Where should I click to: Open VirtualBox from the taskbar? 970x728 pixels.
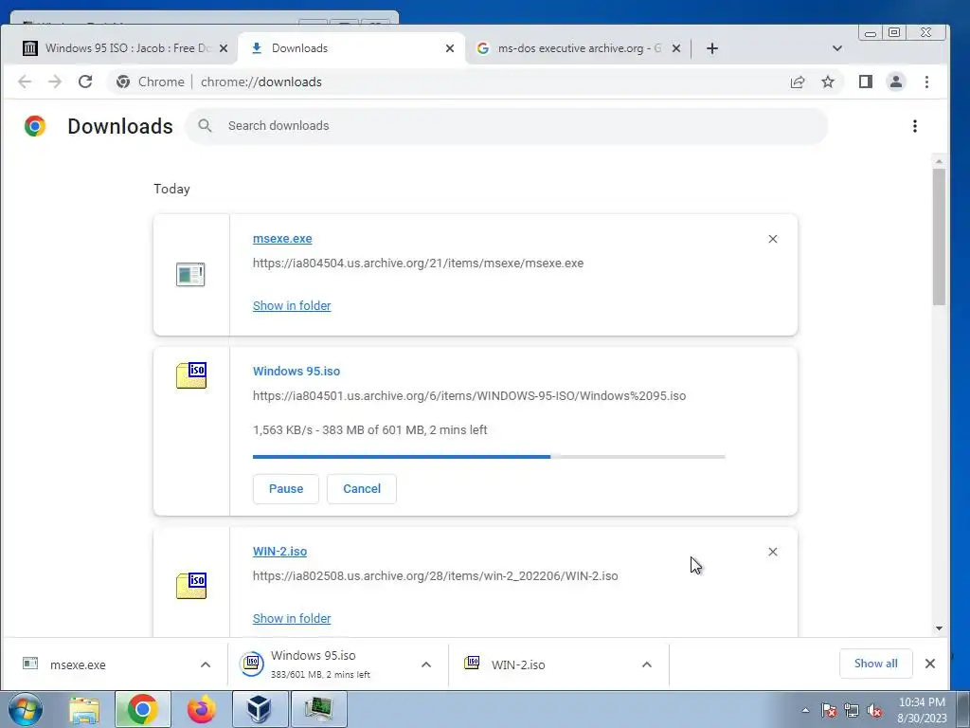(x=260, y=709)
